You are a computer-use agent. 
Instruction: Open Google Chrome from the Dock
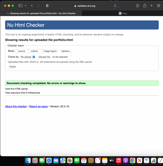point(132,161)
